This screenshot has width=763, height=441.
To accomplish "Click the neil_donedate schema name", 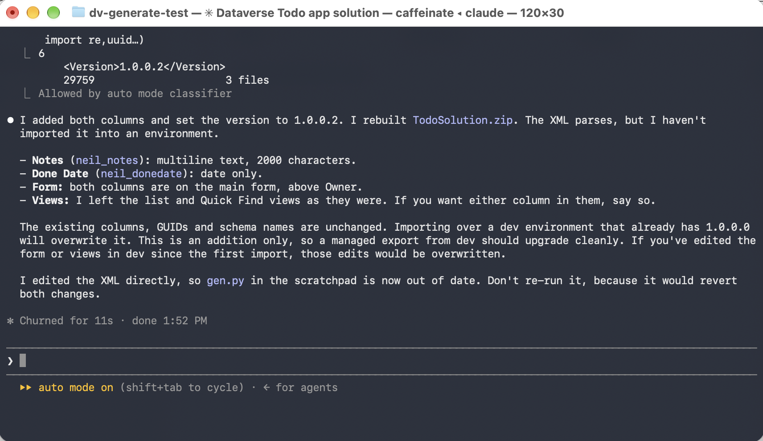I will pyautogui.click(x=141, y=174).
